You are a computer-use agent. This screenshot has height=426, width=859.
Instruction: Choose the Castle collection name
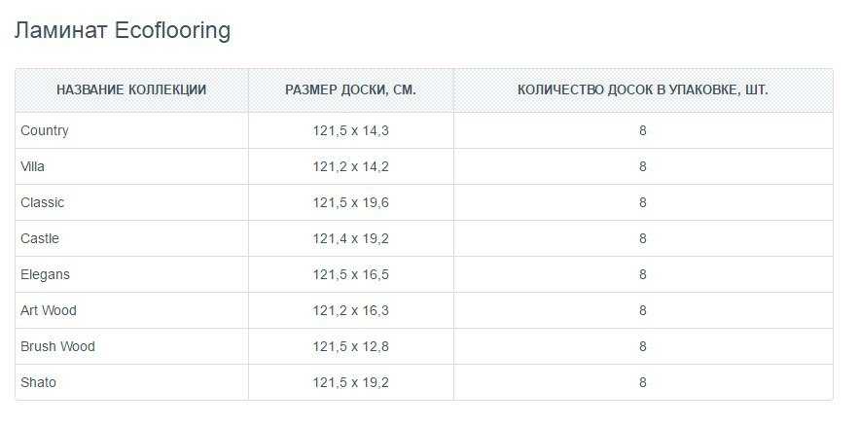click(40, 238)
